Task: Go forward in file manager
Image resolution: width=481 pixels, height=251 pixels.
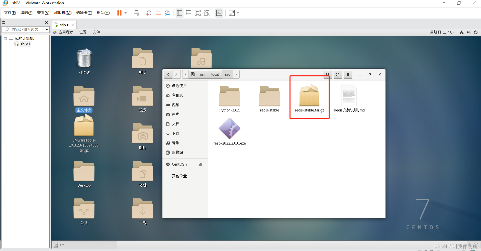Action: click(176, 74)
